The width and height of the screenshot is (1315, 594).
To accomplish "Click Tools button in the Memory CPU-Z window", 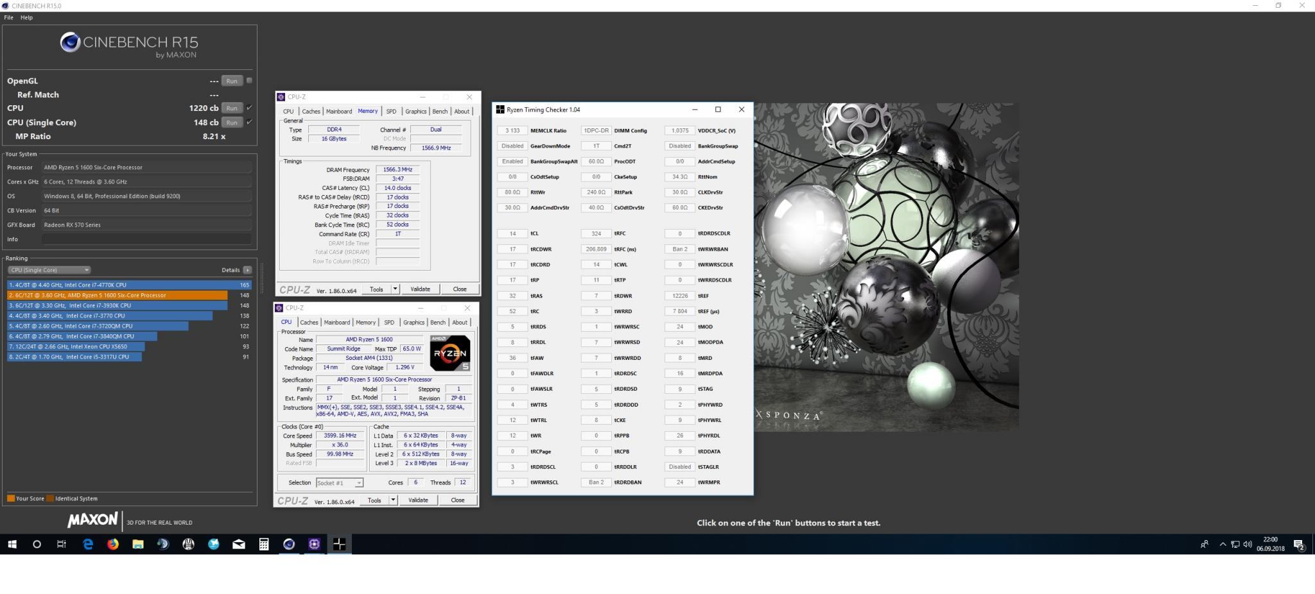I will [376, 289].
